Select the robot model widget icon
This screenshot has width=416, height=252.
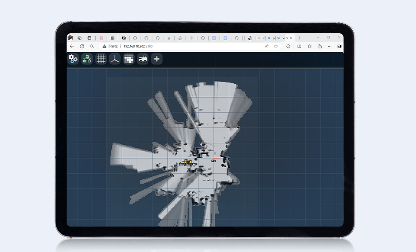[x=143, y=59]
